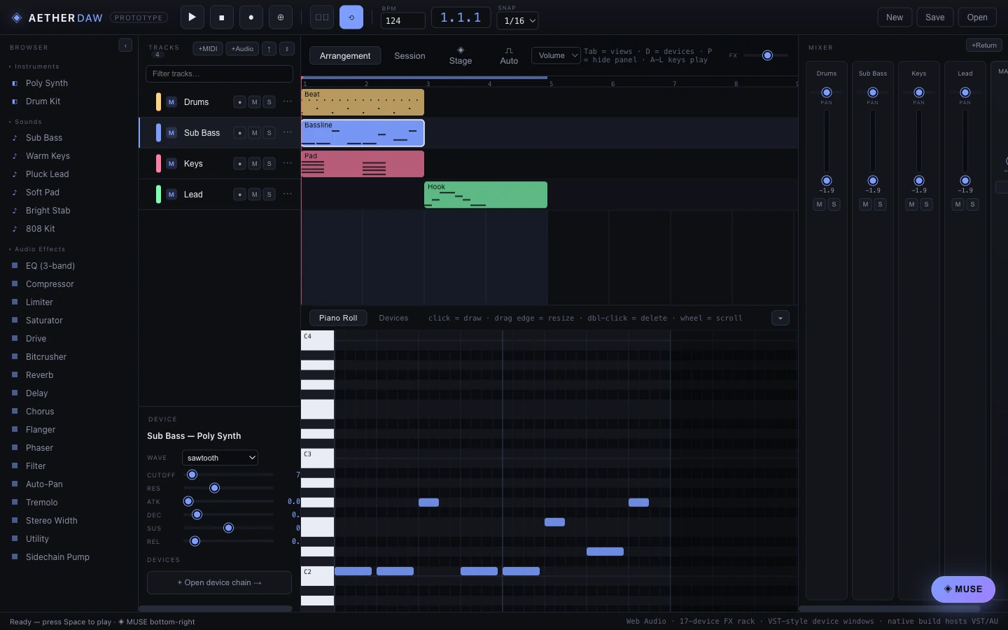This screenshot has width=1008, height=630.
Task: Click the up-arrow button in the Tracks header
Action: 269,49
